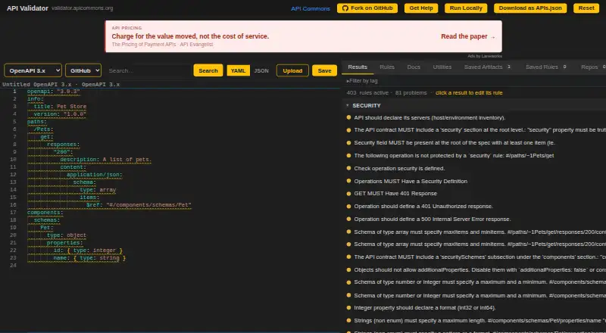This screenshot has width=606, height=333.
Task: Open the Read the paper ad link
Action: [x=468, y=36]
